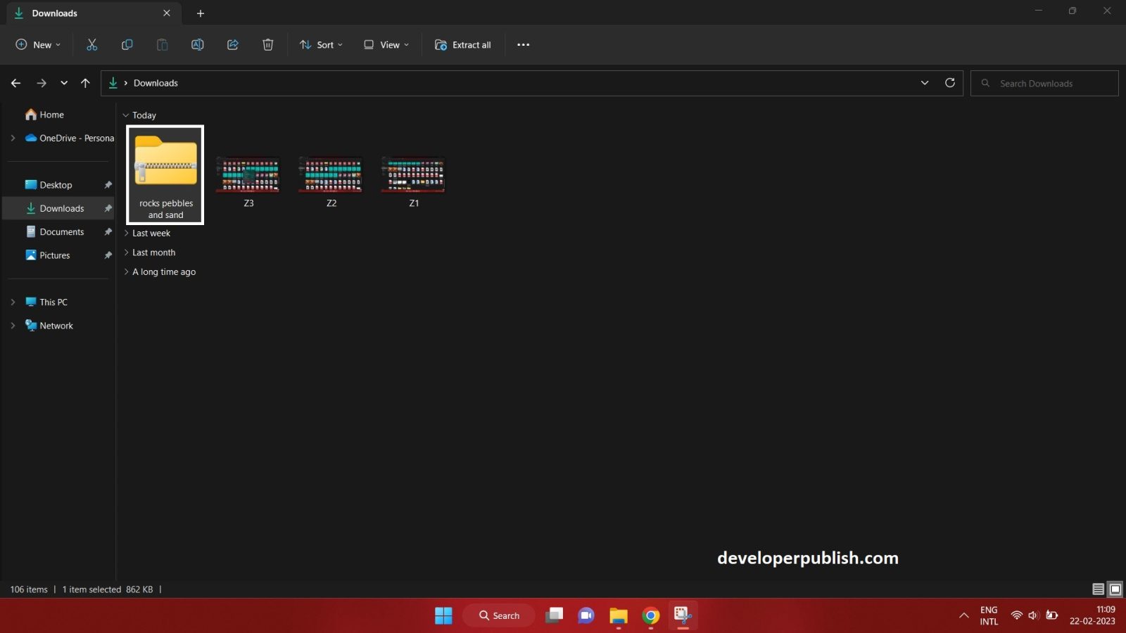Viewport: 1126px width, 633px height.
Task: Click the New button
Action: tap(38, 44)
